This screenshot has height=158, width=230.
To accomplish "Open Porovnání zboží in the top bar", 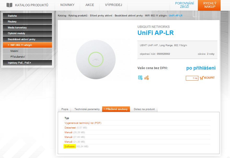I will [185, 5].
